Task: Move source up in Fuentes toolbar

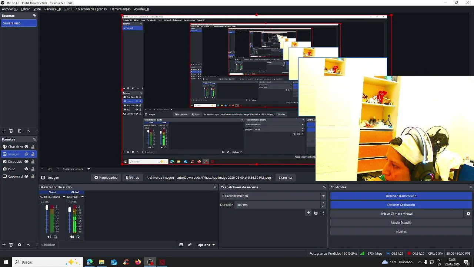Action: coord(28,245)
